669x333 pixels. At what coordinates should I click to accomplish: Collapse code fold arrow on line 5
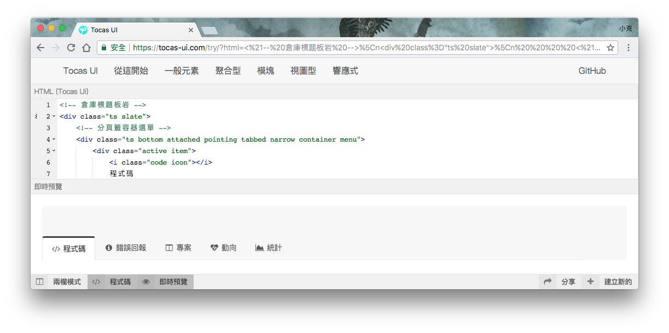tap(54, 151)
